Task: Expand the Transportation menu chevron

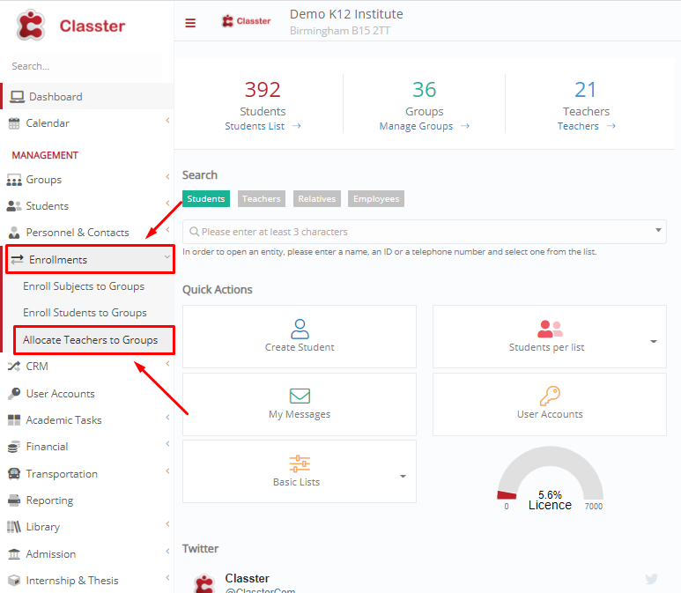Action: point(167,471)
